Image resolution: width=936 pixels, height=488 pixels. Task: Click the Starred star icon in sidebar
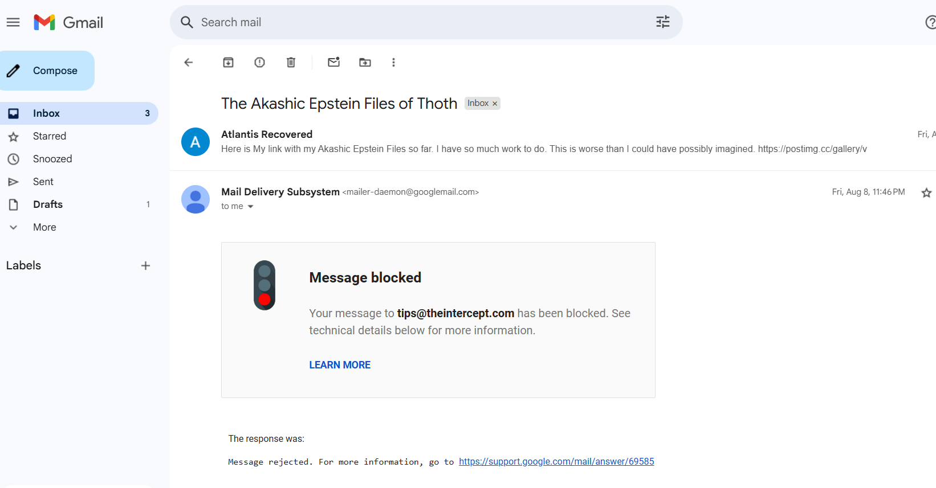pos(13,137)
